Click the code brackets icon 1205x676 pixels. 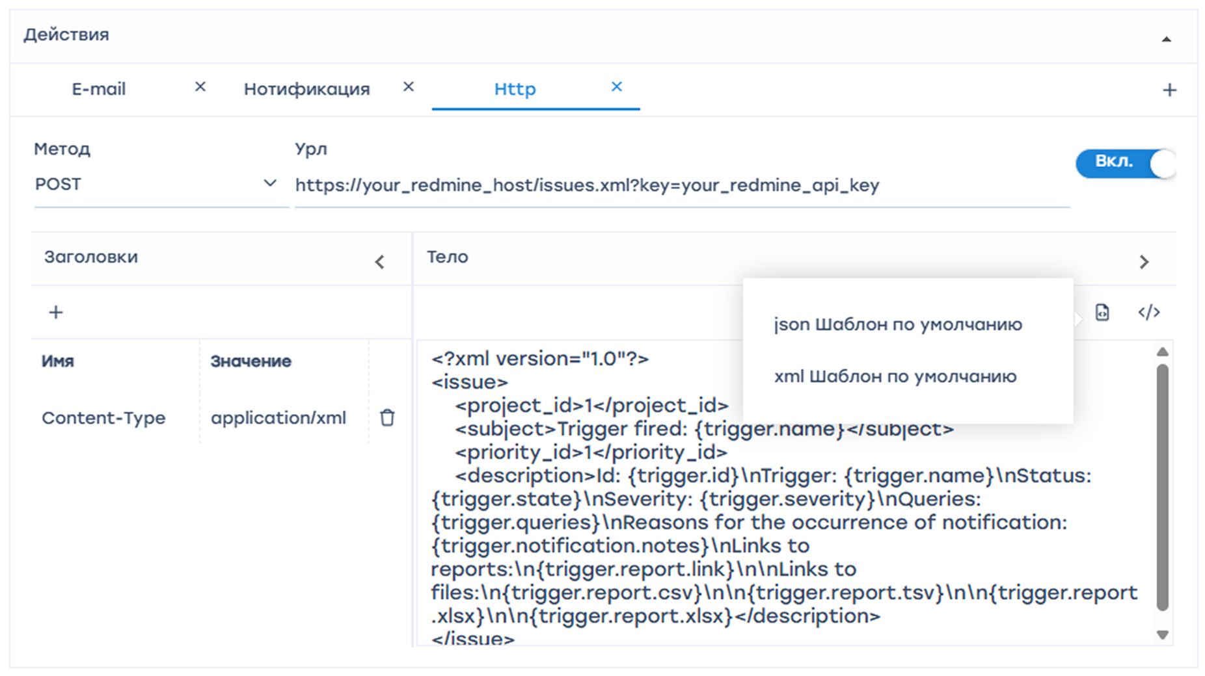1148,313
